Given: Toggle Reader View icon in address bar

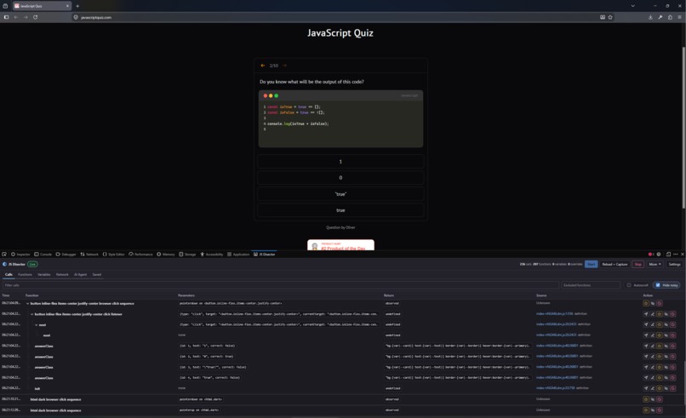Looking at the screenshot, I should tap(603, 17).
